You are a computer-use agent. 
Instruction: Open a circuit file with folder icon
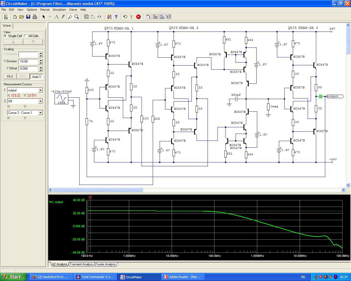coord(22,17)
